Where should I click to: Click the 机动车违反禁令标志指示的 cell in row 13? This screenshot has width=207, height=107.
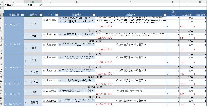pos(131,44)
